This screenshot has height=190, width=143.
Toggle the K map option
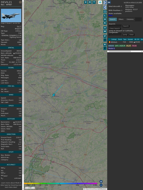click(105, 23)
